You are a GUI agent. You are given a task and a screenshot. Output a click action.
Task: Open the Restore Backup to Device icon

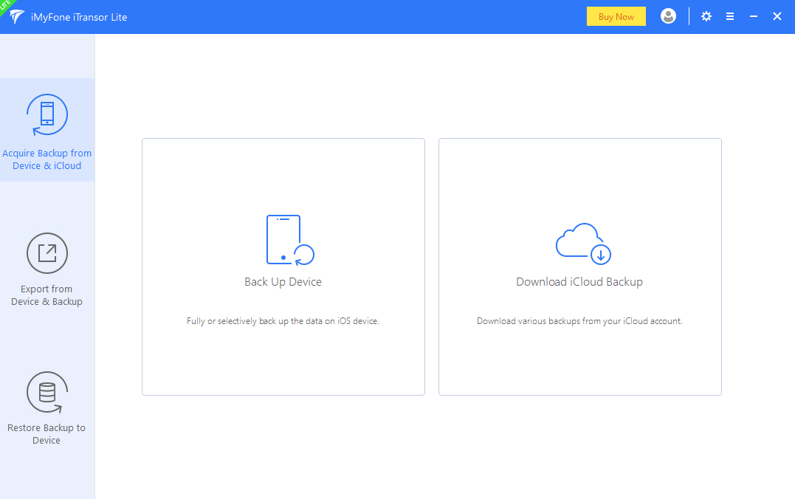coord(47,392)
